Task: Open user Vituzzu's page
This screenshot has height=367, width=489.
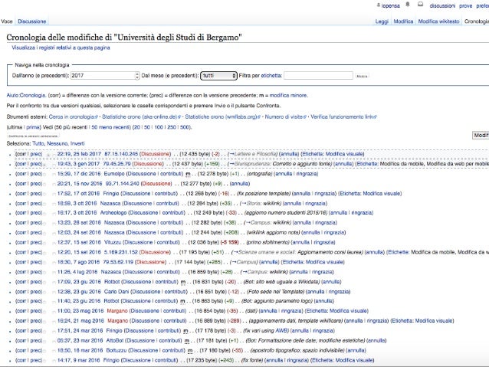Action: (112, 242)
